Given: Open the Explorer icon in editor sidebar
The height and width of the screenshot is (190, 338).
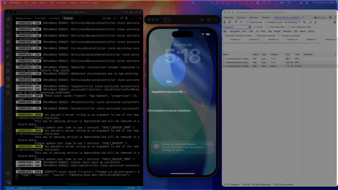Looking at the screenshot, I should point(8,19).
